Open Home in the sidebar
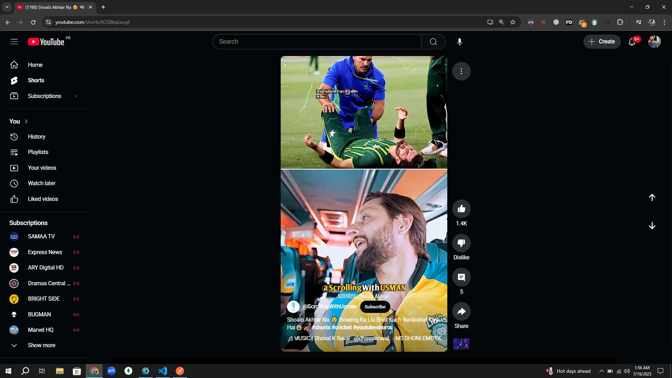 click(44, 65)
